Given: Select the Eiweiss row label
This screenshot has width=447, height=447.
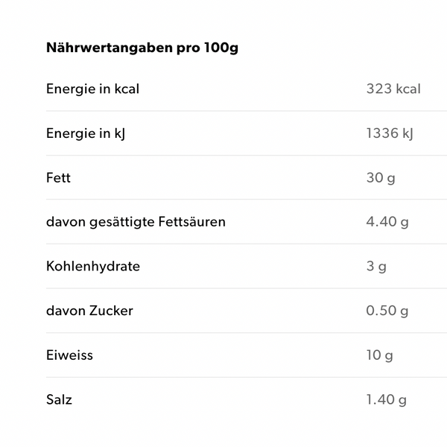Looking at the screenshot, I should pos(69,355).
